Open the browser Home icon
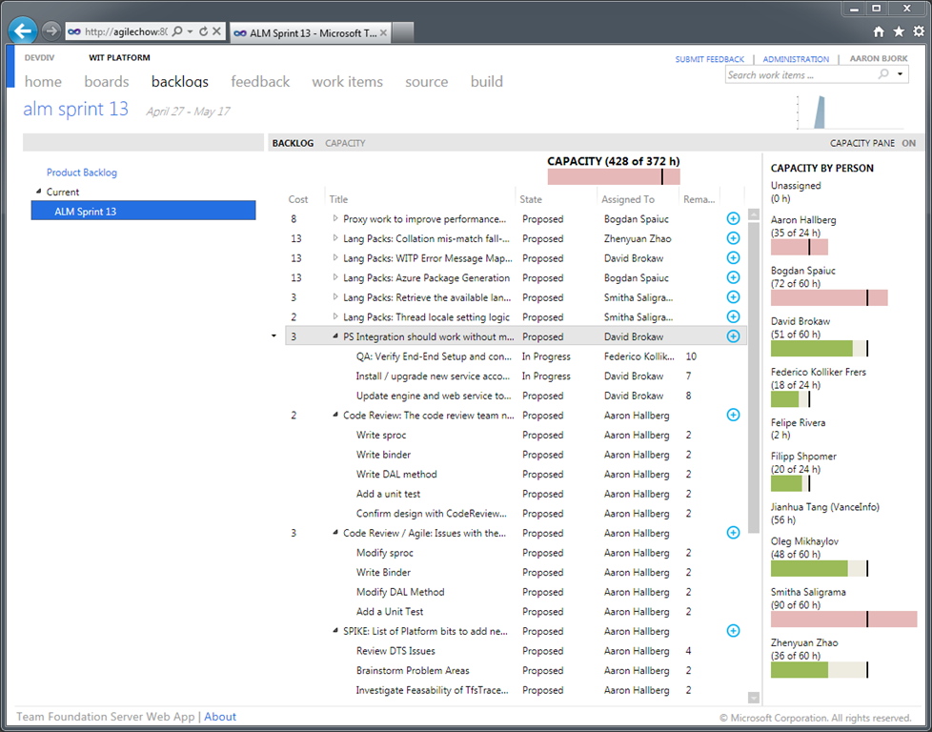The image size is (932, 732). click(x=878, y=31)
